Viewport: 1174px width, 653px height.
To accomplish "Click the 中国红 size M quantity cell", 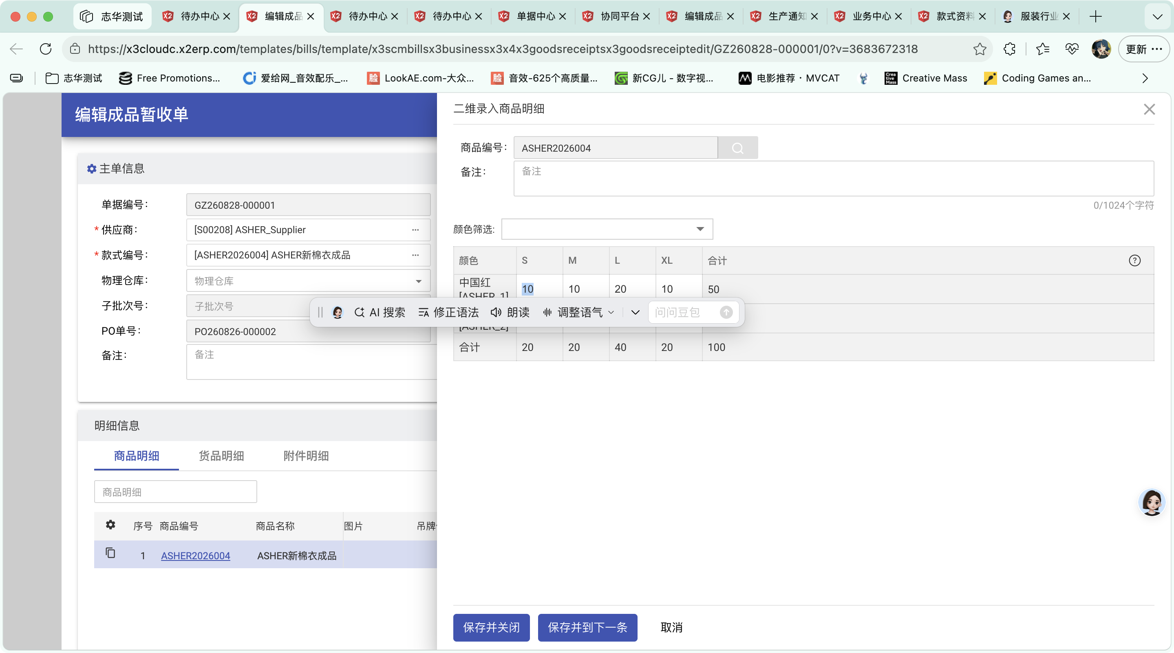I will pyautogui.click(x=586, y=289).
